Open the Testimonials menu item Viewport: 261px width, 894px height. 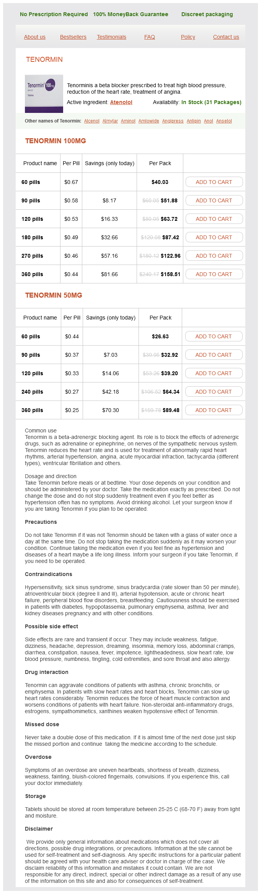click(x=111, y=37)
